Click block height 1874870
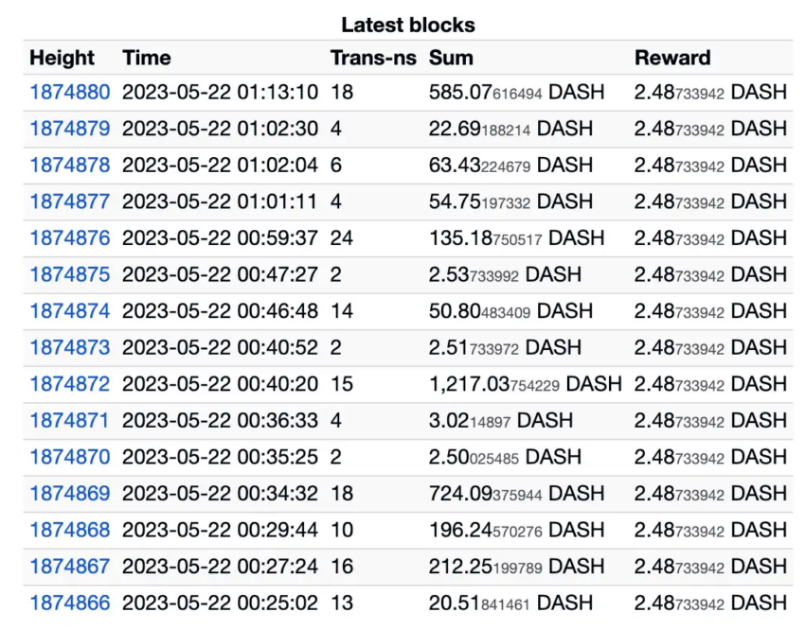This screenshot has height=630, width=805. click(x=70, y=457)
